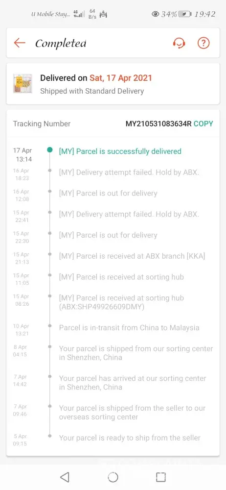
Task: Tap 'Parcel is received at ABX branch [KKA]'
Action: (x=132, y=256)
